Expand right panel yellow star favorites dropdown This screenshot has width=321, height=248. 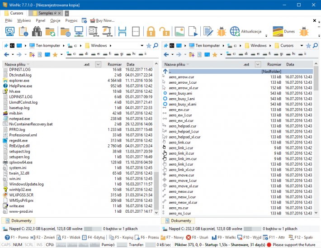(x=221, y=54)
